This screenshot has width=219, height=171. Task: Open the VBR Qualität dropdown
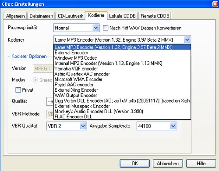coord(67,126)
